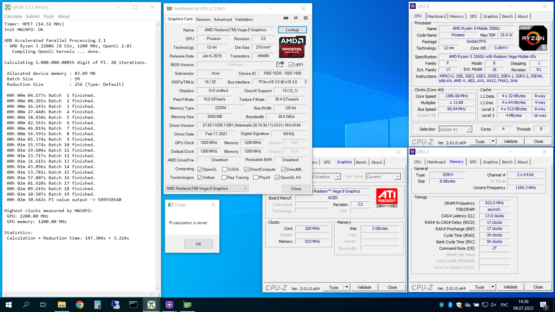The image size is (555, 312).
Task: Click the ATI Radeon Graphics logo
Action: point(387,198)
